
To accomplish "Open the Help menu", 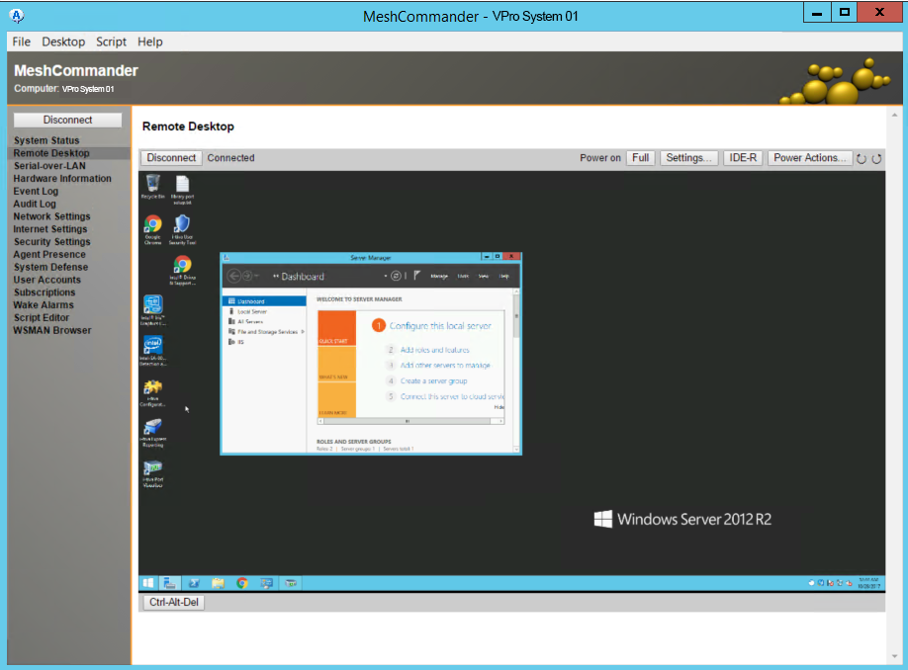I will click(x=150, y=42).
